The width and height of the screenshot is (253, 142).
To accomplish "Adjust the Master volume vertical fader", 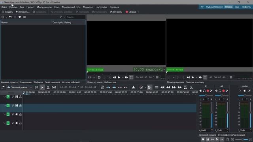I will click(251, 115).
